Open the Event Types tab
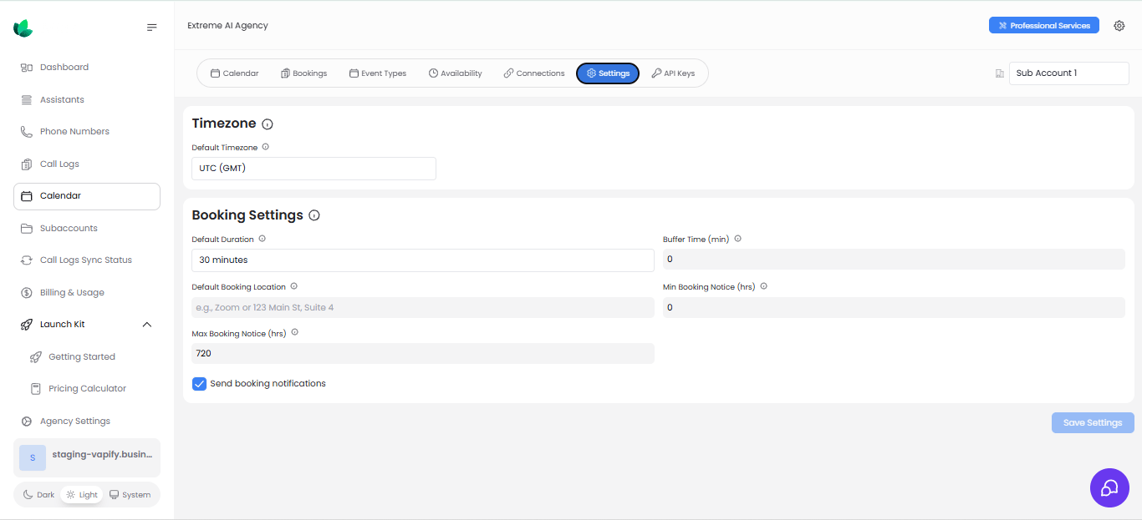This screenshot has width=1142, height=520. (x=378, y=73)
